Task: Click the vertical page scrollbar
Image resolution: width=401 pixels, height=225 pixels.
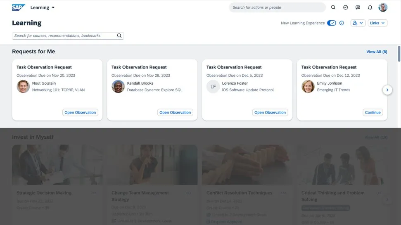Action: [x=399, y=54]
